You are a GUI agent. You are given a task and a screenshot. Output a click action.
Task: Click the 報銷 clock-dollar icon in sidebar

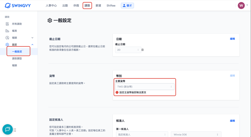coord(7,38)
